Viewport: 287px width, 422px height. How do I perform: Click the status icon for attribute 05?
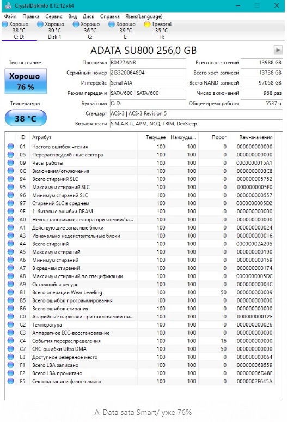(10, 155)
